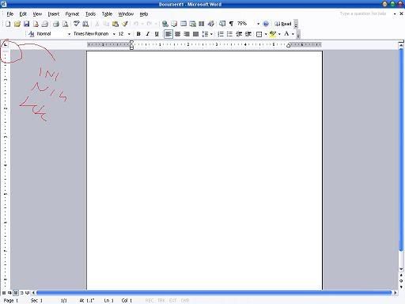Click the Read button
This screenshot has width=405, height=304.
point(283,24)
